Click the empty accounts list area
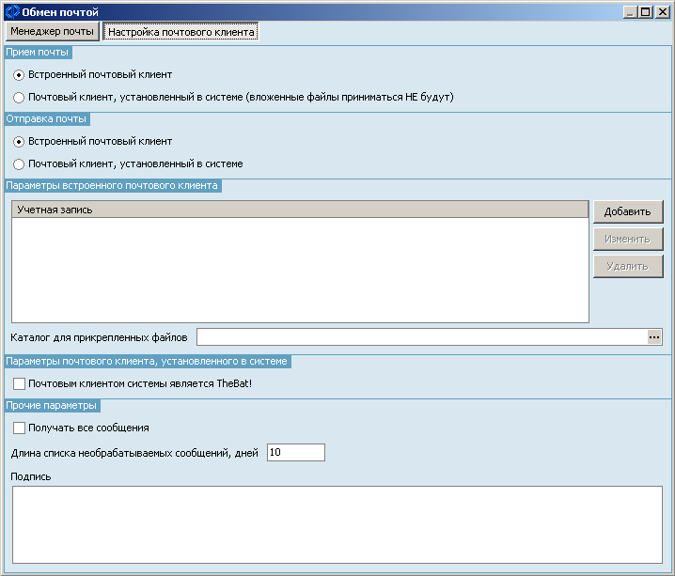Viewport: 675px width, 576px height. [300, 270]
